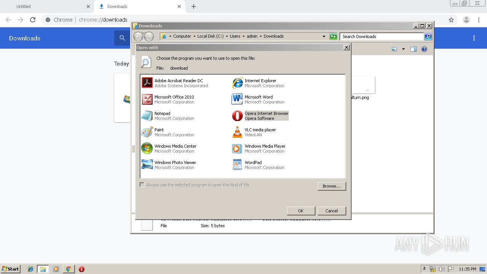Select Windows Photo Viewer icon
This screenshot has height=274, width=487.
[147, 164]
